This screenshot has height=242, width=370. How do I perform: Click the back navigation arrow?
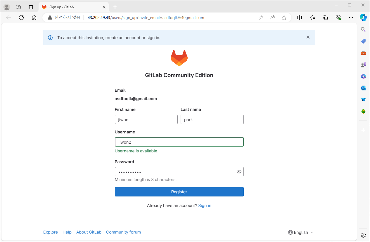8,18
